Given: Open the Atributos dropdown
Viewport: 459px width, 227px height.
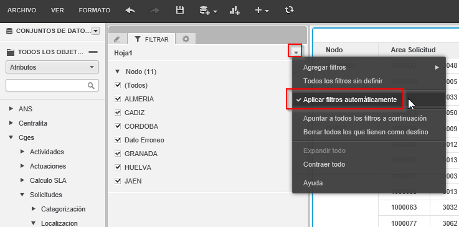Looking at the screenshot, I should tap(52, 67).
